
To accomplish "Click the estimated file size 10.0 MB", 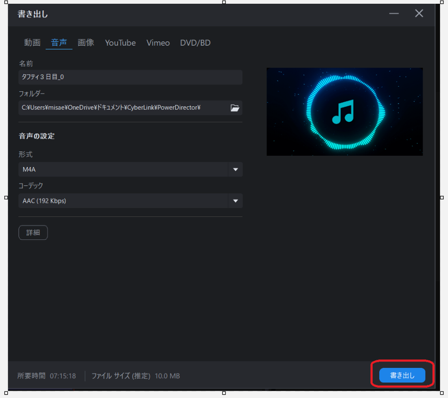I will (167, 376).
